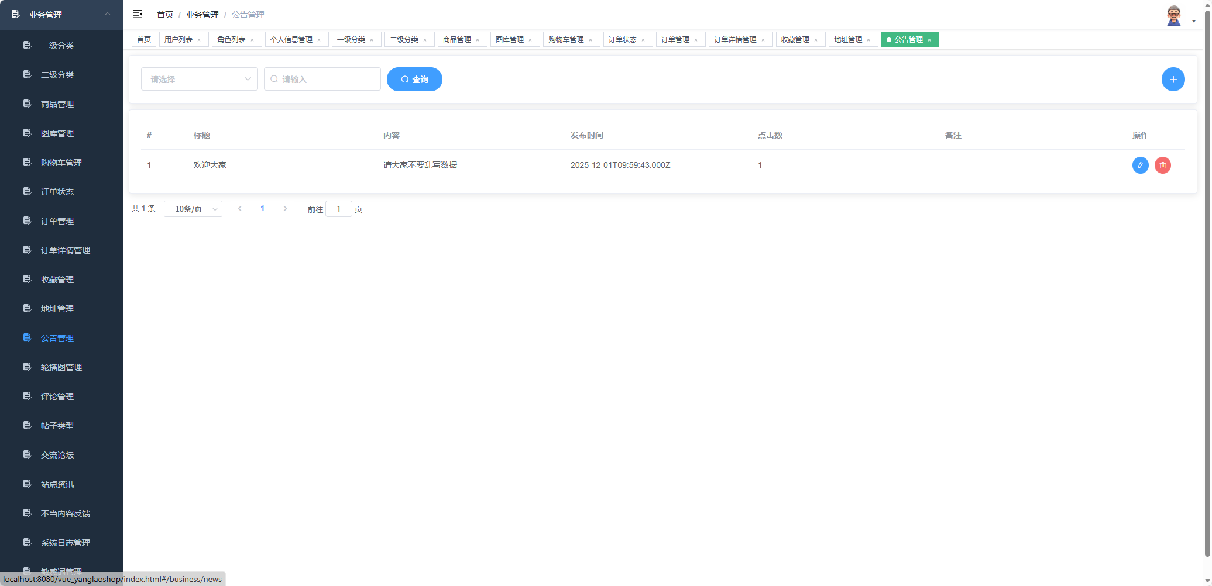Open the user avatar menu
Screen dimensions: 1212x586
(1173, 16)
